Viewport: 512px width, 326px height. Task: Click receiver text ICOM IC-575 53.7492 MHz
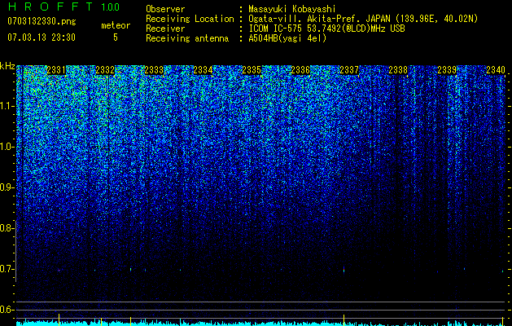(x=326, y=29)
